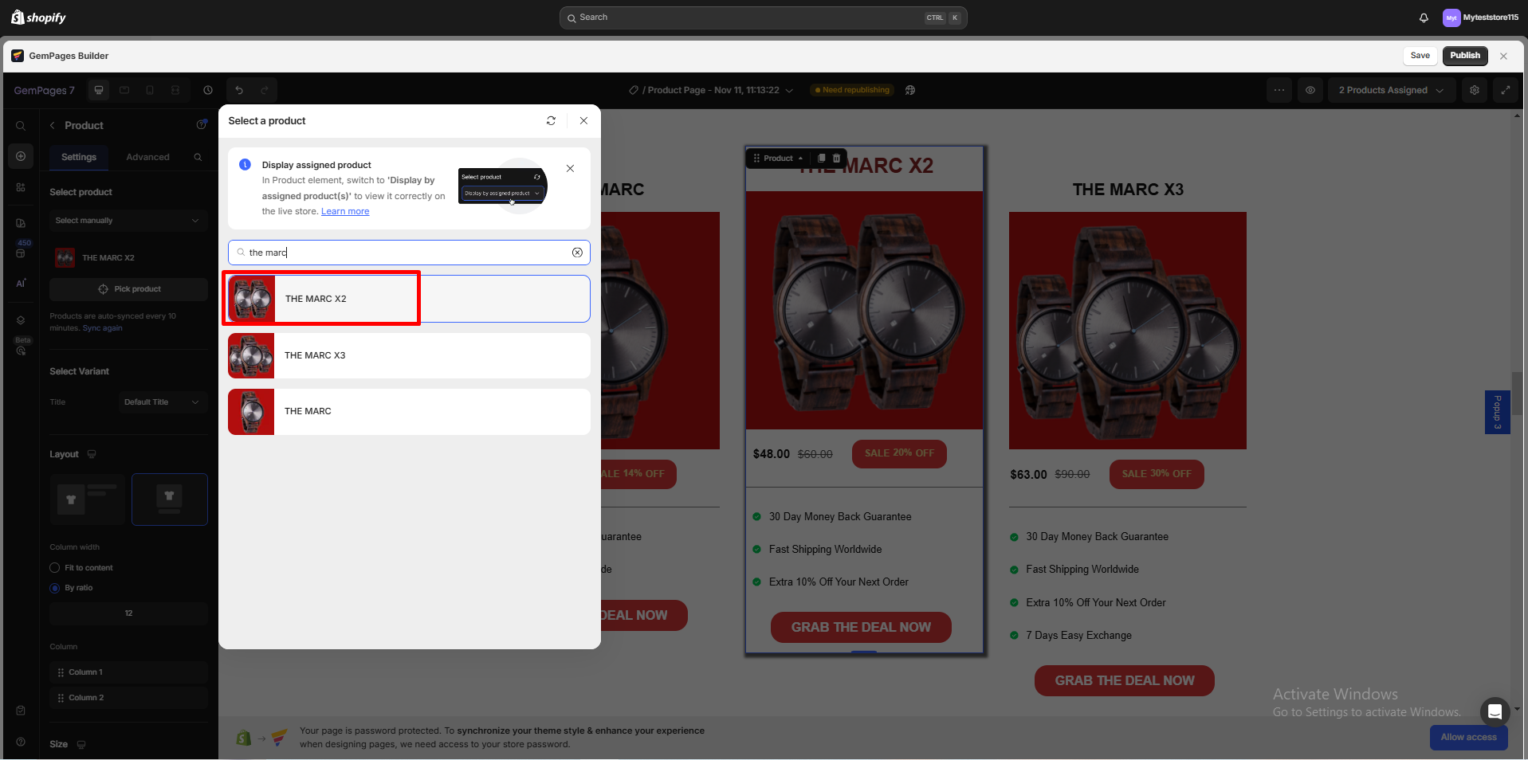
Task: Click THE MARC X2 product thumbnail
Action: point(251,298)
